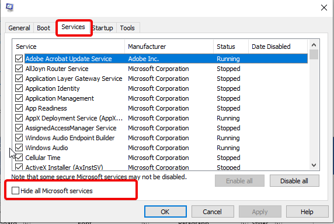Click the services list scrollbar thumb
The image size is (334, 224).
click(x=314, y=54)
